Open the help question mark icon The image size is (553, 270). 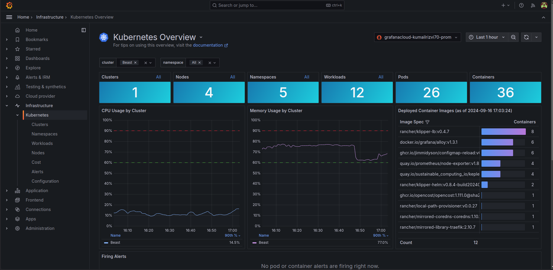[x=521, y=5]
